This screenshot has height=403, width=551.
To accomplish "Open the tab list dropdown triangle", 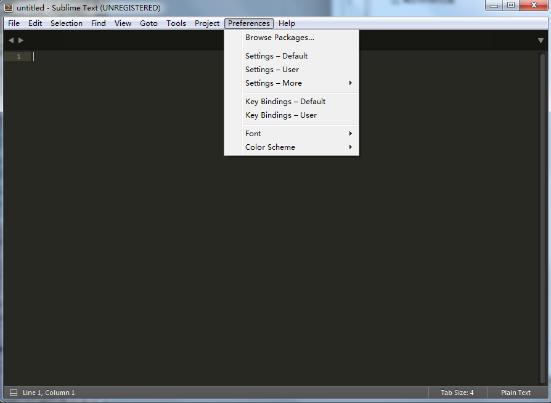I will pyautogui.click(x=541, y=41).
